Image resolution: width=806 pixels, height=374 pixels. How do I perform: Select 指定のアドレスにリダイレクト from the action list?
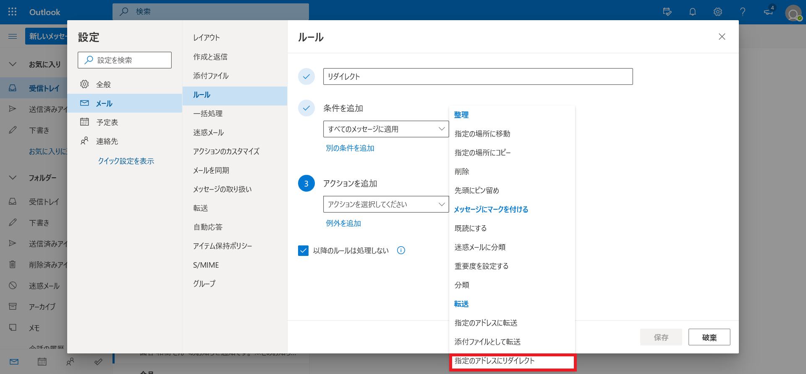(495, 361)
